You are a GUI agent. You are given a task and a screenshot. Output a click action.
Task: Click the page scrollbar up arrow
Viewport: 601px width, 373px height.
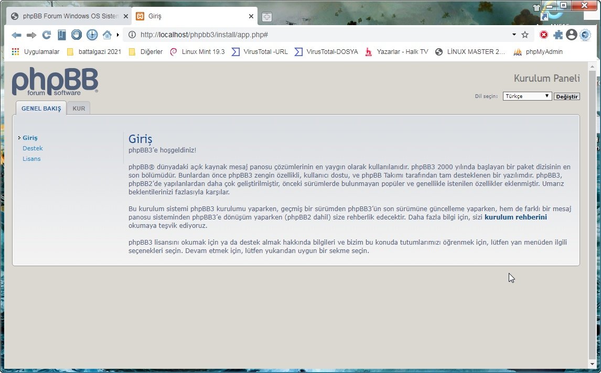coord(593,66)
